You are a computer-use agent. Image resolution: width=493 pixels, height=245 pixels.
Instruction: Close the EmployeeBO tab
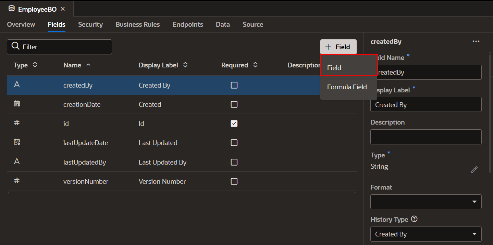(62, 9)
